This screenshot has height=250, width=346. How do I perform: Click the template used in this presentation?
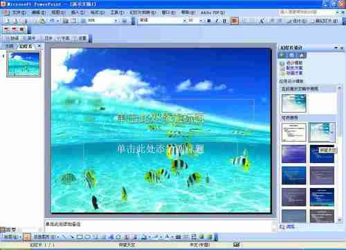(x=293, y=103)
